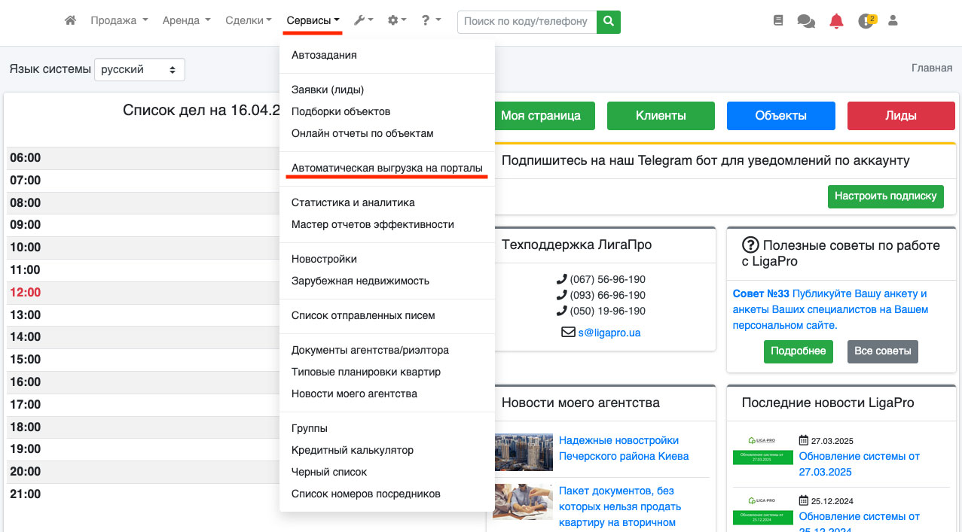Click the blue Объекты button
The height and width of the screenshot is (532, 962).
coord(780,116)
